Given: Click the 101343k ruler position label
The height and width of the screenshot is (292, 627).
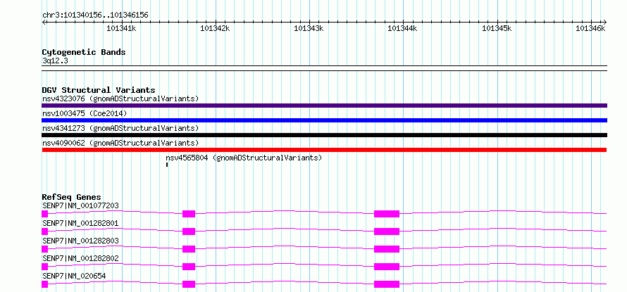Looking at the screenshot, I should [x=309, y=28].
